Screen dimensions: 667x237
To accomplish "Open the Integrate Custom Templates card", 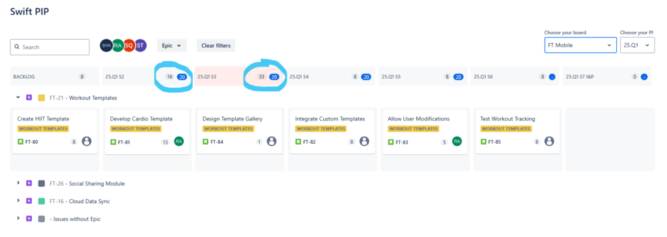I will pyautogui.click(x=332, y=132).
